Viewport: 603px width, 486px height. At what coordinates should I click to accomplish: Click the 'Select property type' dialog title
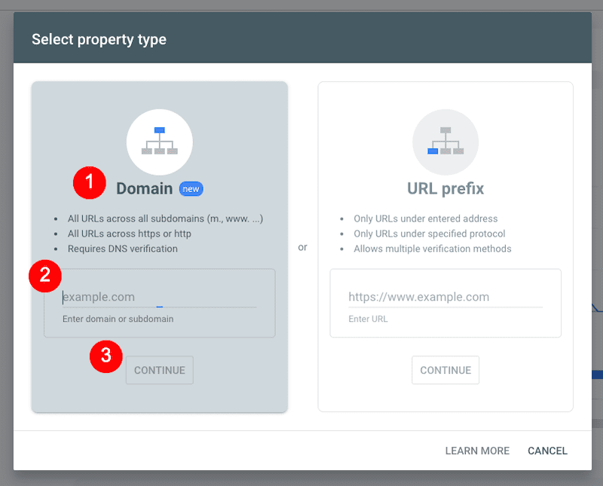99,40
